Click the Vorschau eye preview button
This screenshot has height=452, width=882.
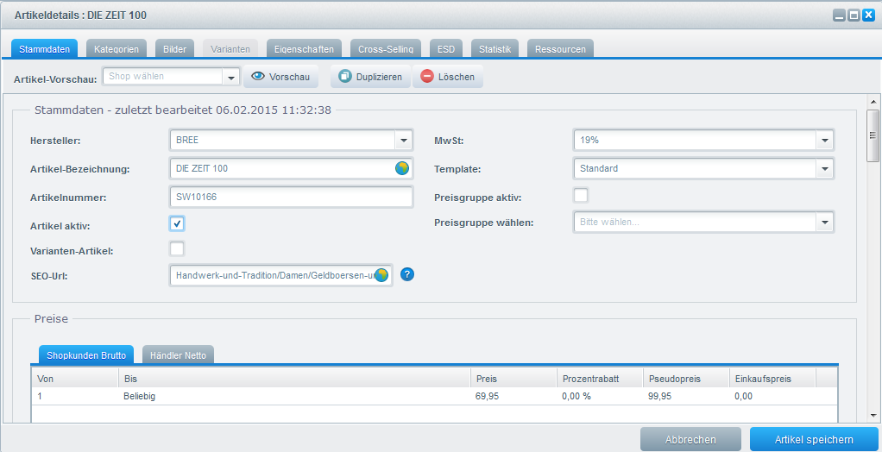pyautogui.click(x=280, y=77)
